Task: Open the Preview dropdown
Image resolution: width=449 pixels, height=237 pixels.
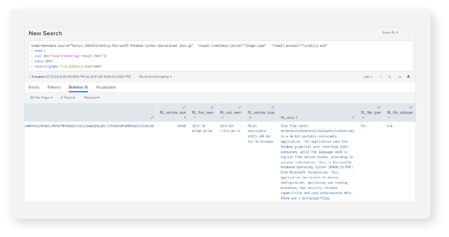Action: coord(92,98)
